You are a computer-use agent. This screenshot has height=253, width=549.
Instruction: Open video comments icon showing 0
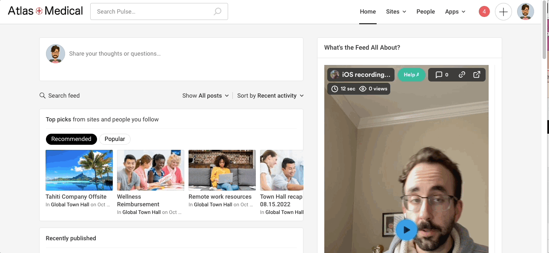click(x=442, y=75)
